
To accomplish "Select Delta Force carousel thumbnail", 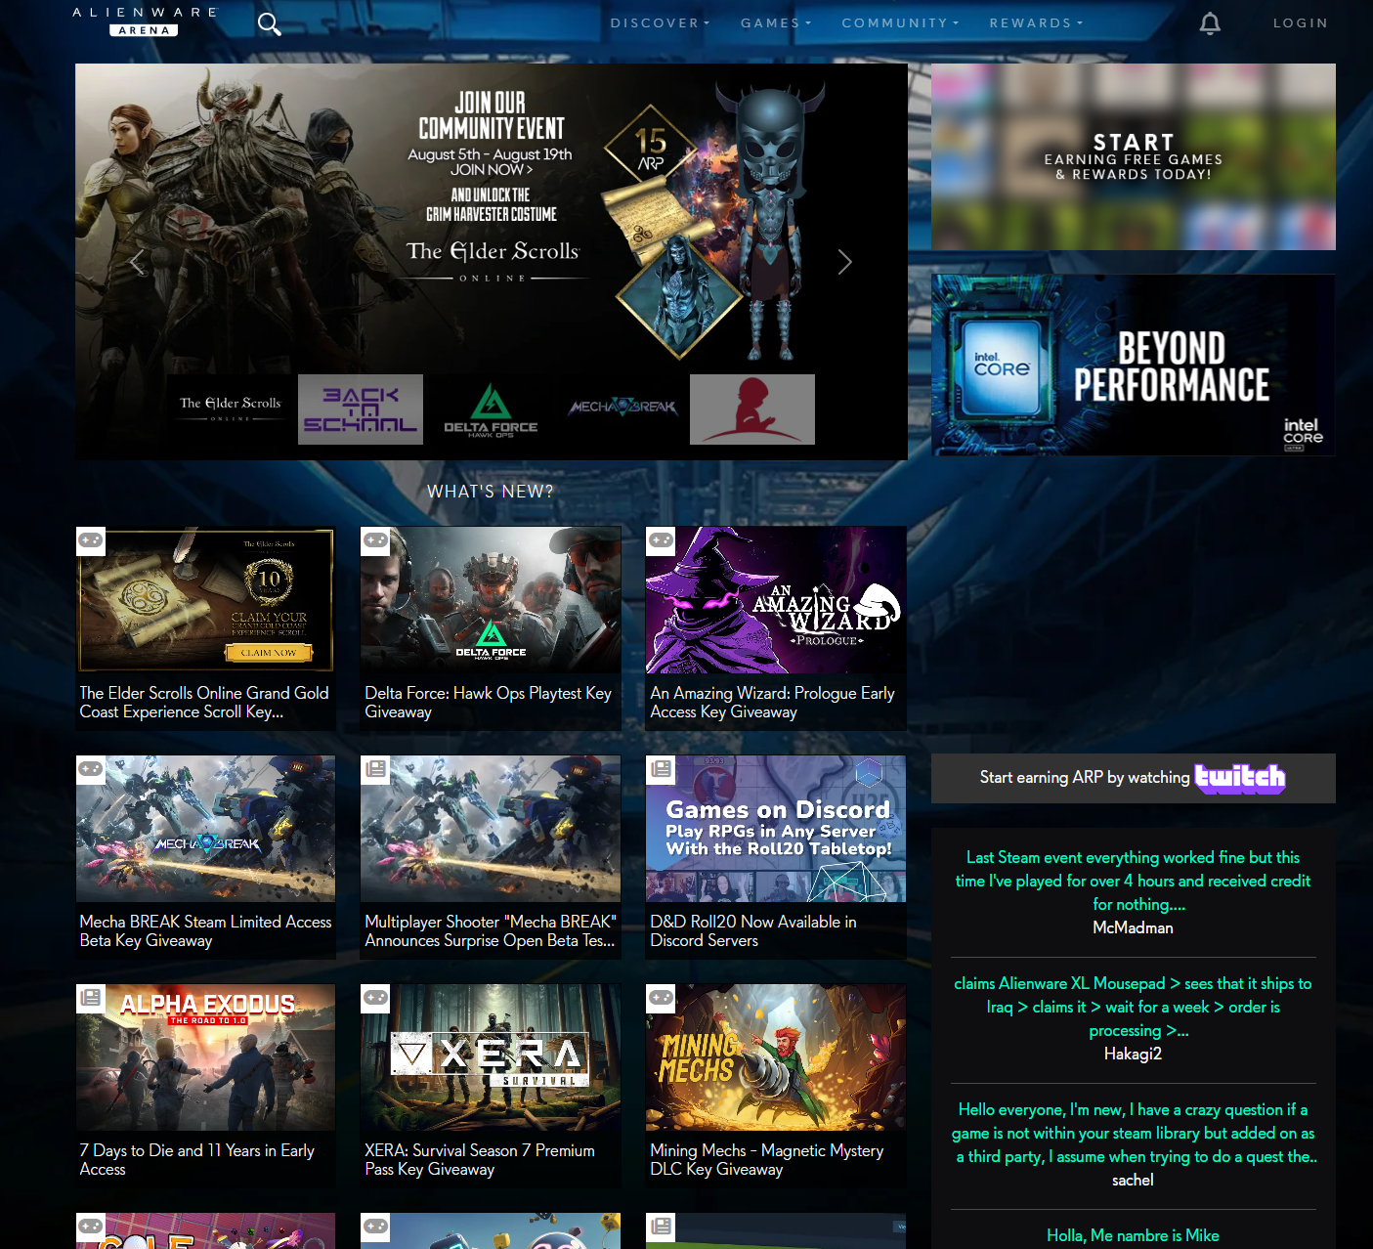I will tap(491, 409).
